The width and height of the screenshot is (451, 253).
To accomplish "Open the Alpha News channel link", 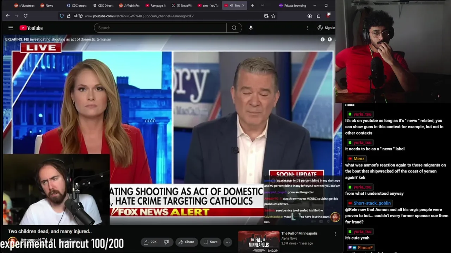I will tap(289, 239).
